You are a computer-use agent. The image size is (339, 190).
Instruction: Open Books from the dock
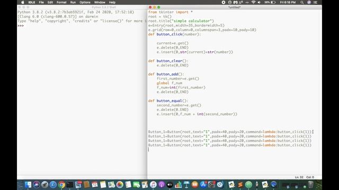click(x=195, y=185)
